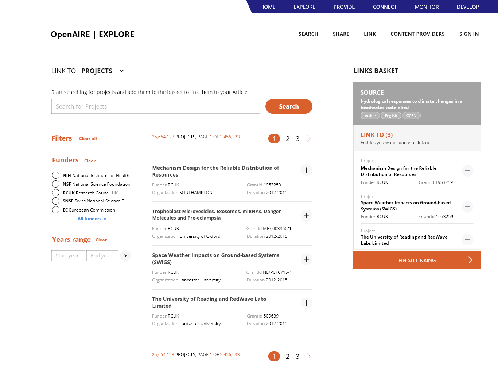The image size is (498, 386).
Task: Add Trophoblast Microvesicles project using plus icon
Action: pos(306,216)
